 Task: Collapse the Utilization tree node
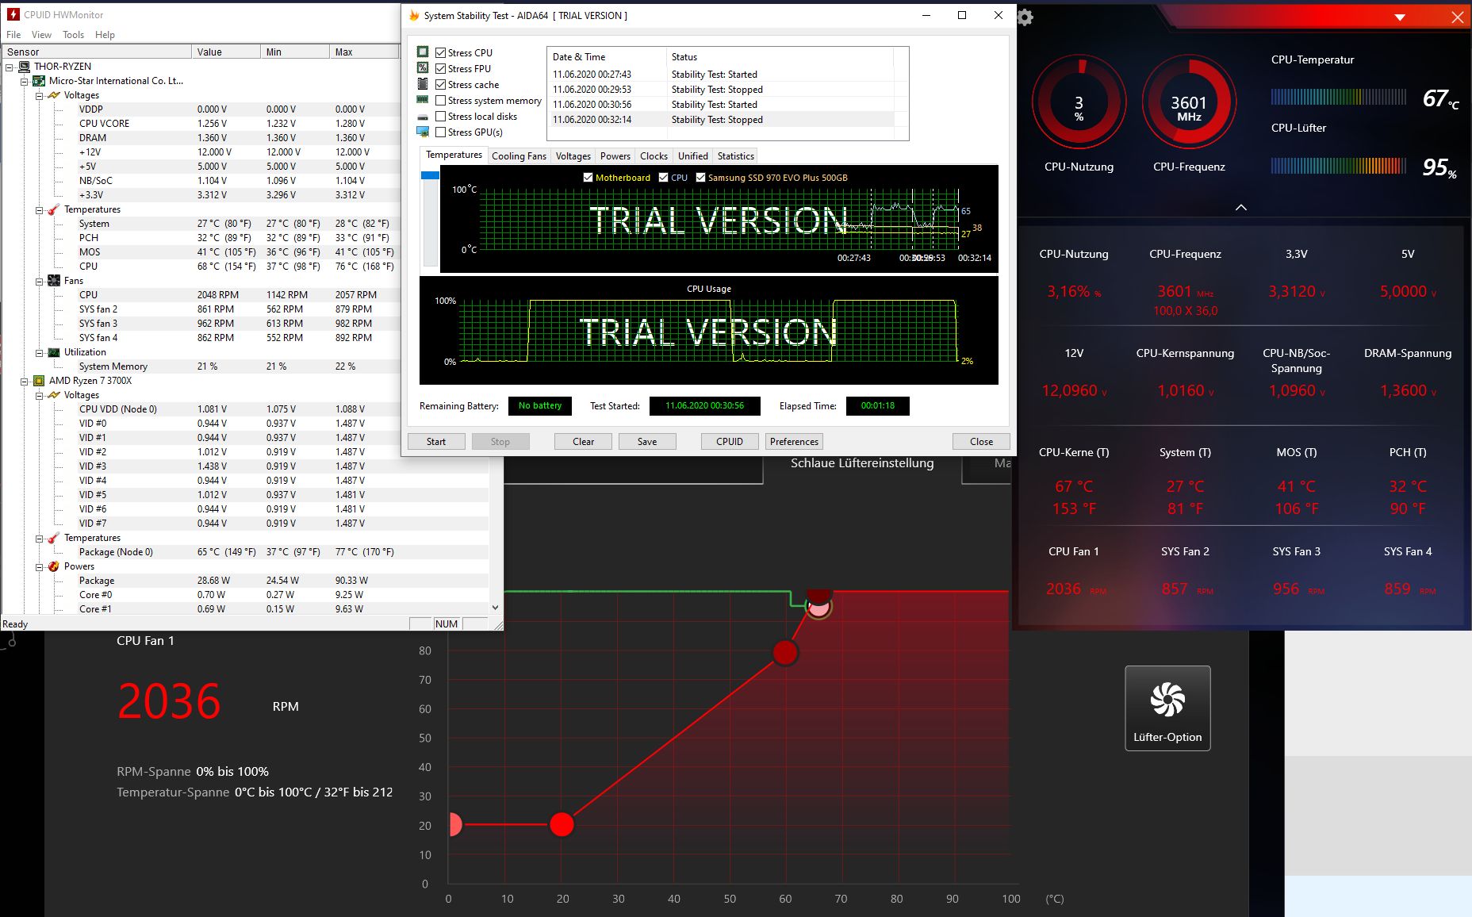(x=39, y=352)
